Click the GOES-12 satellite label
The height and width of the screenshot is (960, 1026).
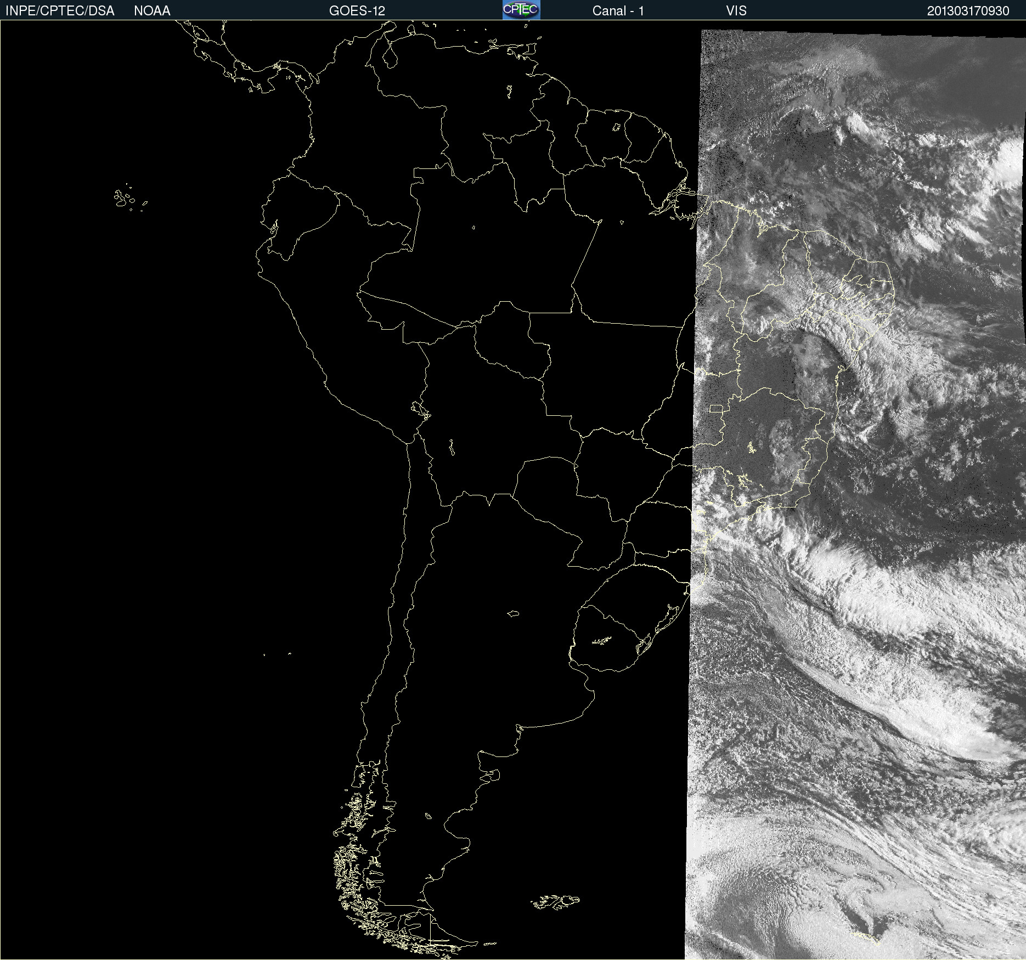[x=357, y=11]
